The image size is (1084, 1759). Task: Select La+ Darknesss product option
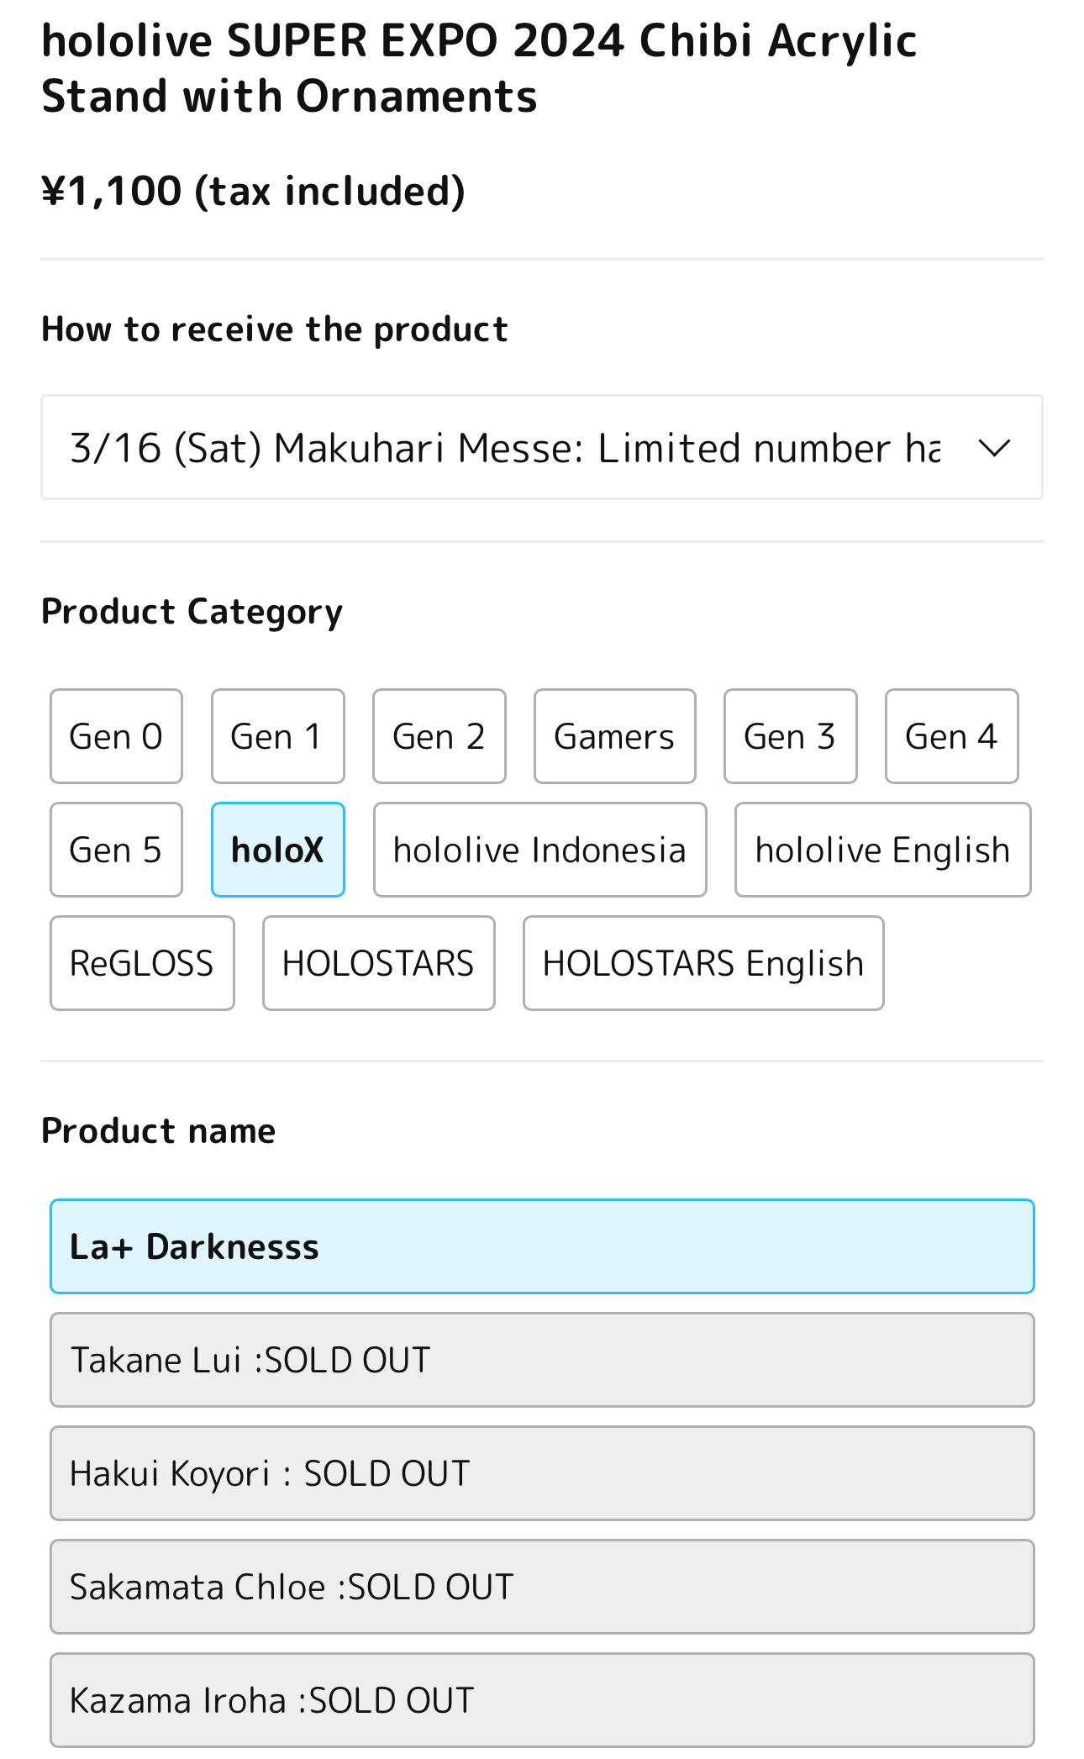[x=542, y=1246]
